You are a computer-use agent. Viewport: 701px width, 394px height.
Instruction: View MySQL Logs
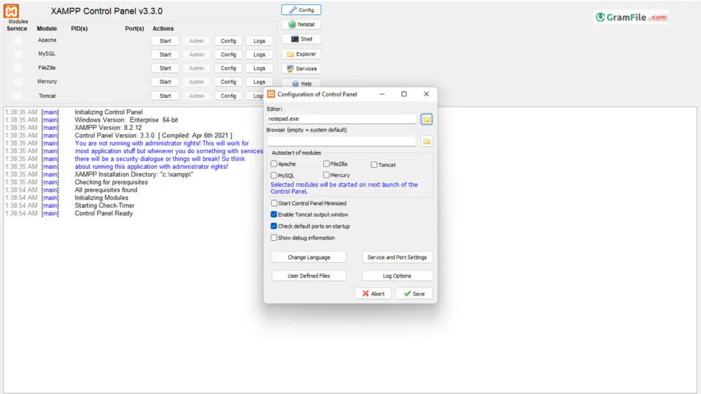(x=259, y=55)
